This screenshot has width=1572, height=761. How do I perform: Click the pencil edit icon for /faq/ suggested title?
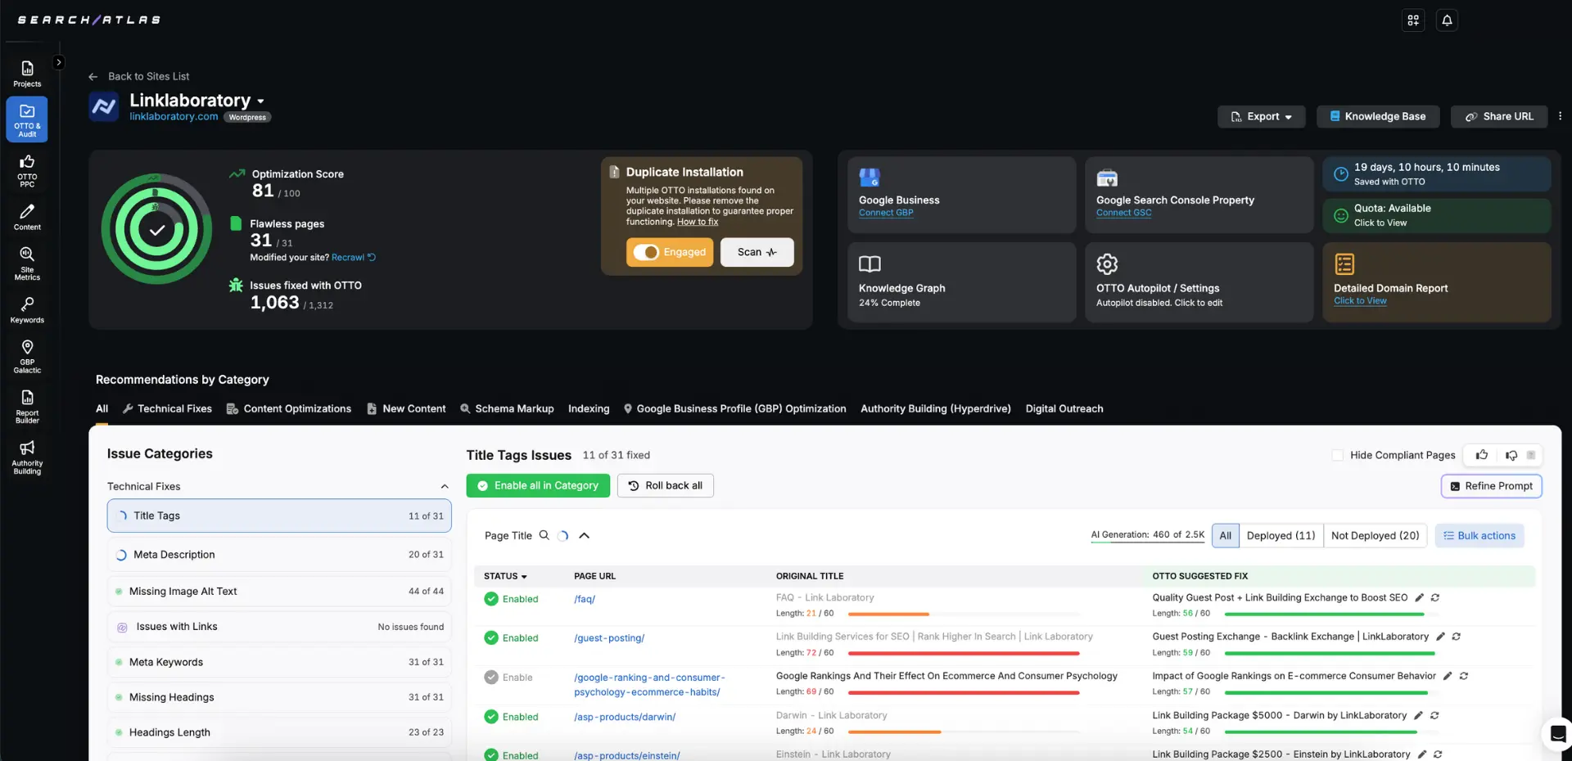point(1420,598)
